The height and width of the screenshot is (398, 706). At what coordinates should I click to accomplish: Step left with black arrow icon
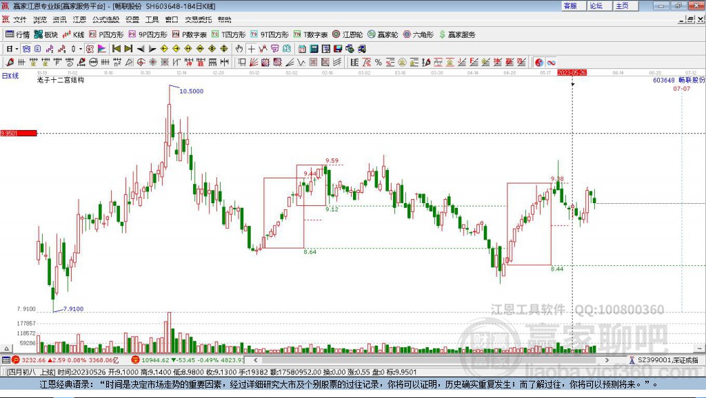click(x=141, y=49)
